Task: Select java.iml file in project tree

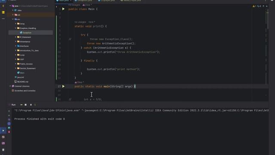Action: 19,77
